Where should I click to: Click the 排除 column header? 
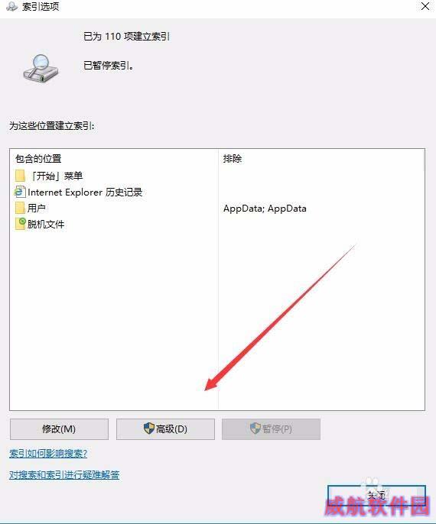click(233, 159)
